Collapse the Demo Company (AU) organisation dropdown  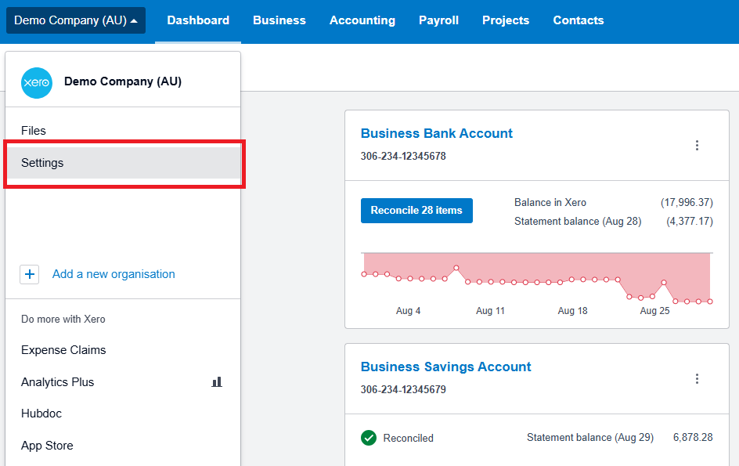point(76,20)
